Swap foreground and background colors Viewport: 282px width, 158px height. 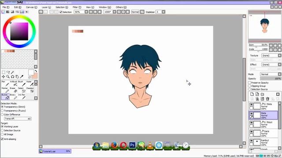point(36,71)
